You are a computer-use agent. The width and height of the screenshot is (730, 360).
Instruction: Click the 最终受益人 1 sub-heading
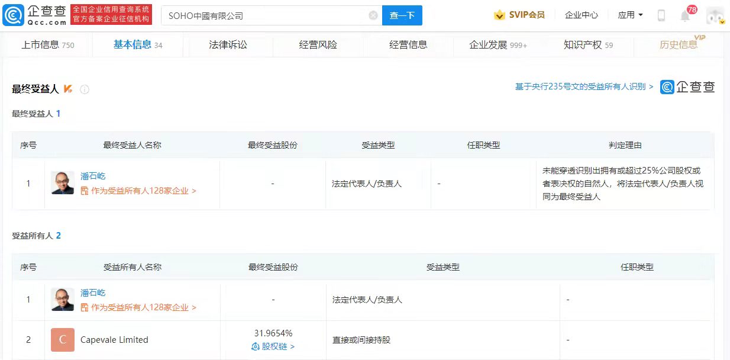pos(37,113)
